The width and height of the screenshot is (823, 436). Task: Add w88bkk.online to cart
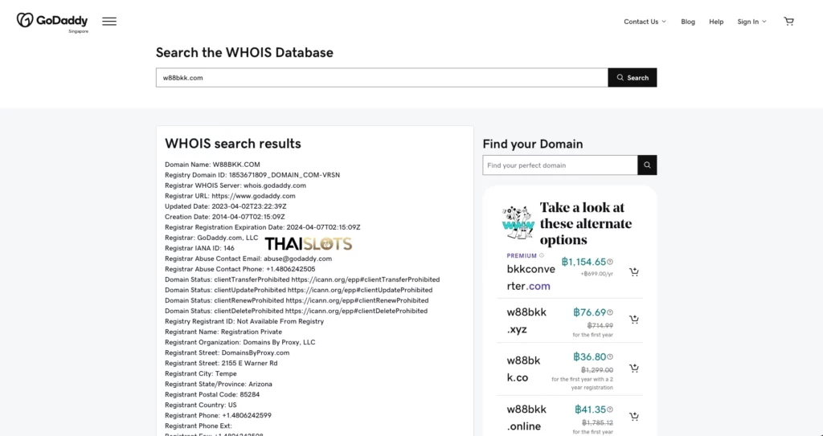pos(634,417)
